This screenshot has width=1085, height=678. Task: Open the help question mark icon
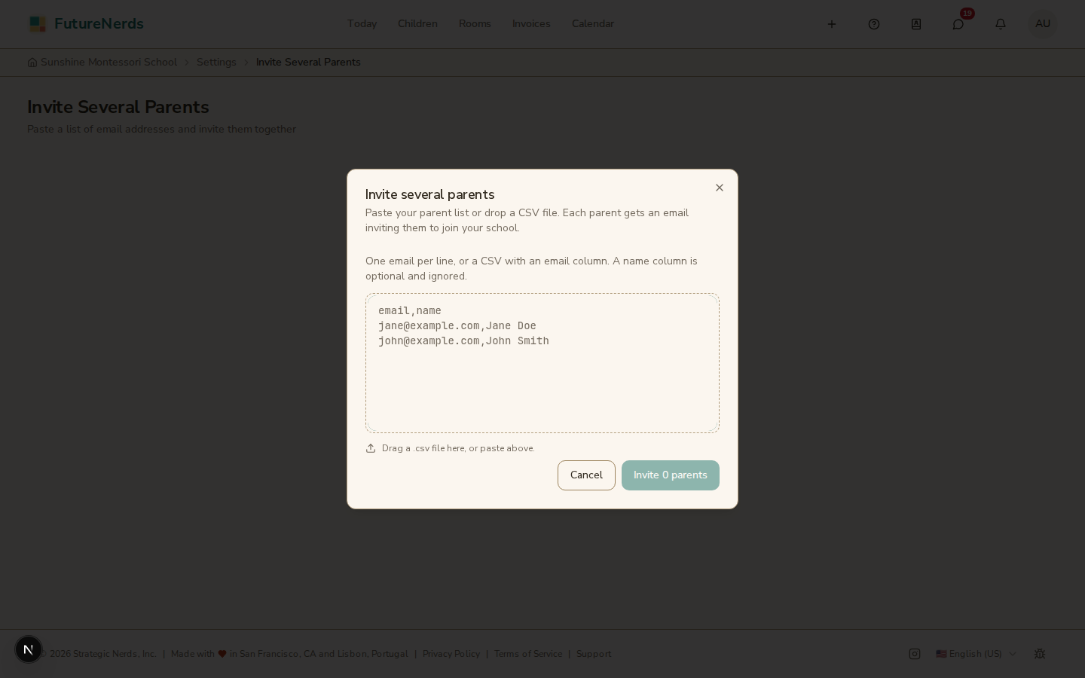pyautogui.click(x=874, y=24)
